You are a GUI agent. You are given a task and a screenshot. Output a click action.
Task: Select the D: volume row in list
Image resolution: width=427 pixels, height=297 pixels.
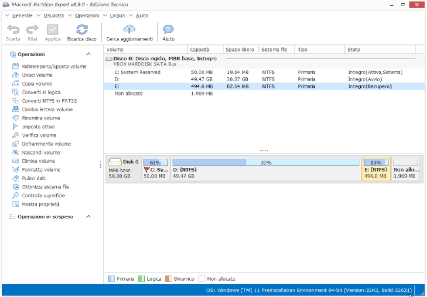(x=264, y=79)
